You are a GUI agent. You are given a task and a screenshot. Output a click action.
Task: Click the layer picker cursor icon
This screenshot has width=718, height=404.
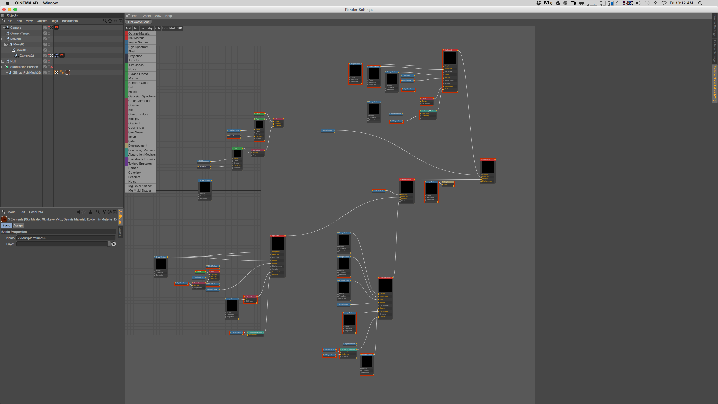(x=114, y=244)
